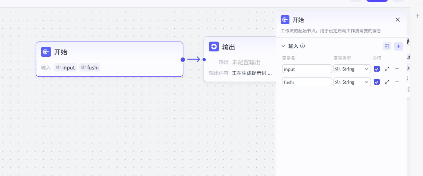423x176 pixels.
Task: Click the 开始 node icon on canvas
Action: (46, 52)
